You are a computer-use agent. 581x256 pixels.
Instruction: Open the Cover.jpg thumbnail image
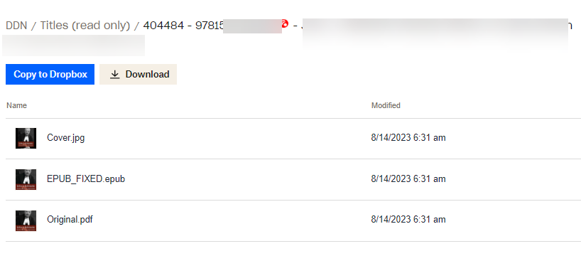click(26, 138)
